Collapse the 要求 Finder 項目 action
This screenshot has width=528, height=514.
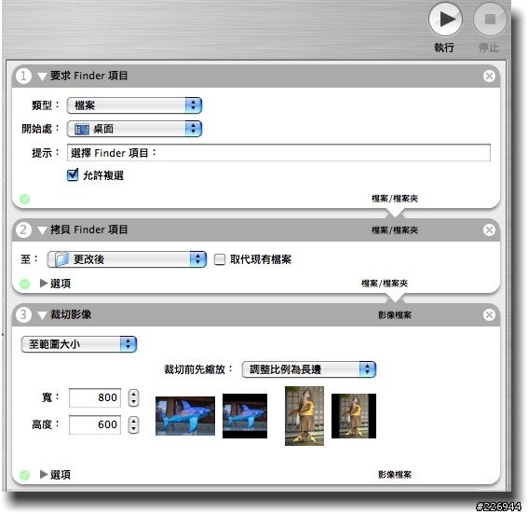pos(42,76)
